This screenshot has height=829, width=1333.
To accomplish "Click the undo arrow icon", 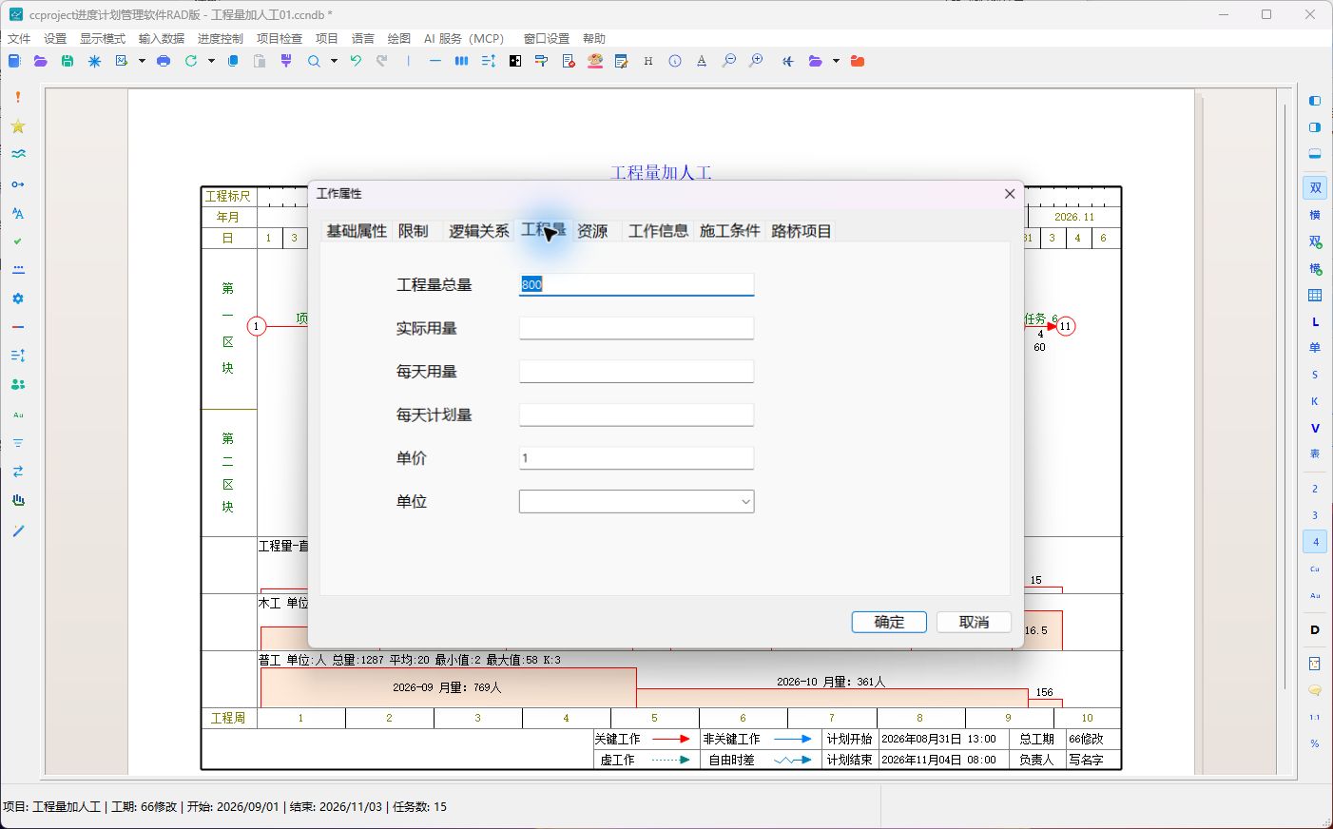I will pyautogui.click(x=356, y=61).
